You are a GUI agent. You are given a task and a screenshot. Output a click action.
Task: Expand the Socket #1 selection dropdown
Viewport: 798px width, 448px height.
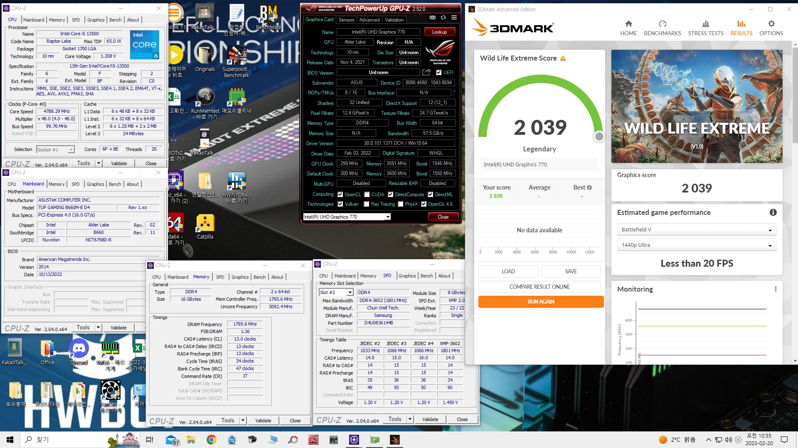pos(71,150)
